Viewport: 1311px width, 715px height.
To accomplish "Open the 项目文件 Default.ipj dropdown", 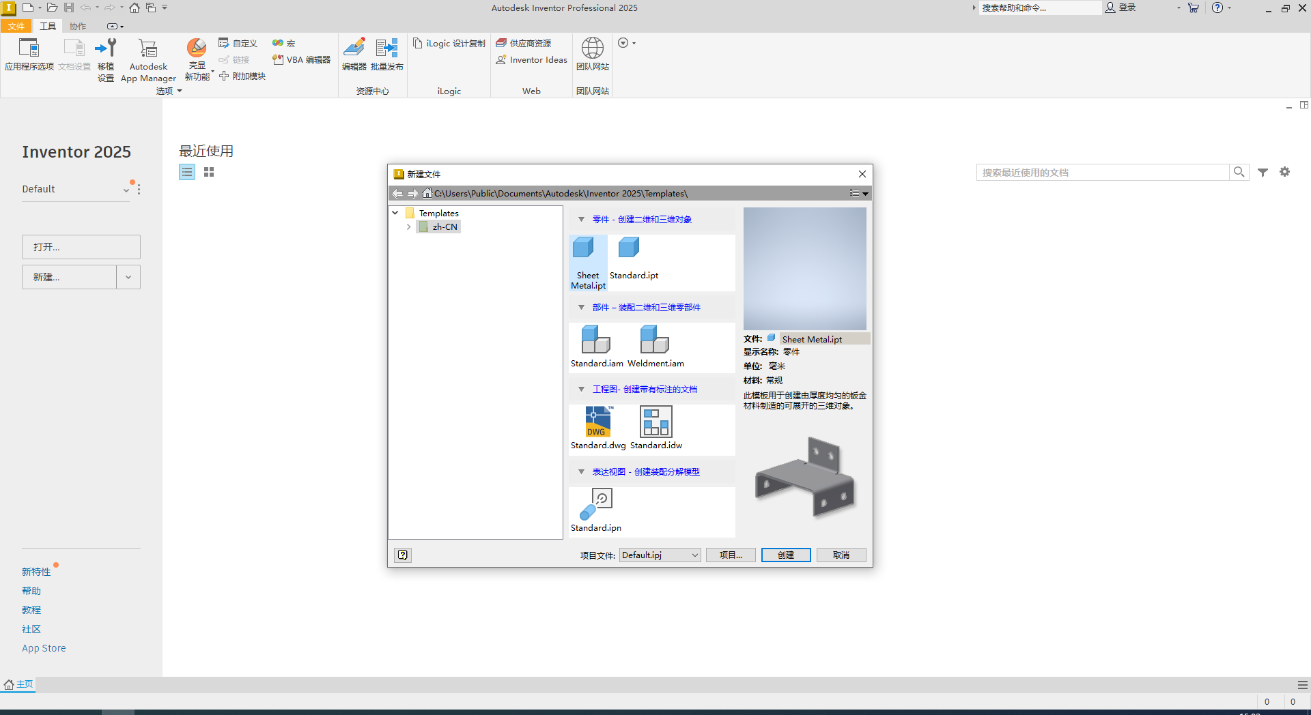I will 694,555.
